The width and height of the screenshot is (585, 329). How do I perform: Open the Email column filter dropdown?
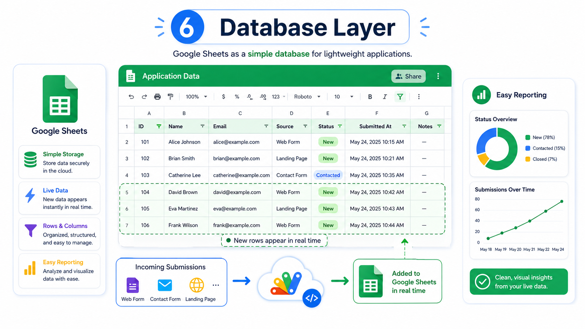pos(266,126)
